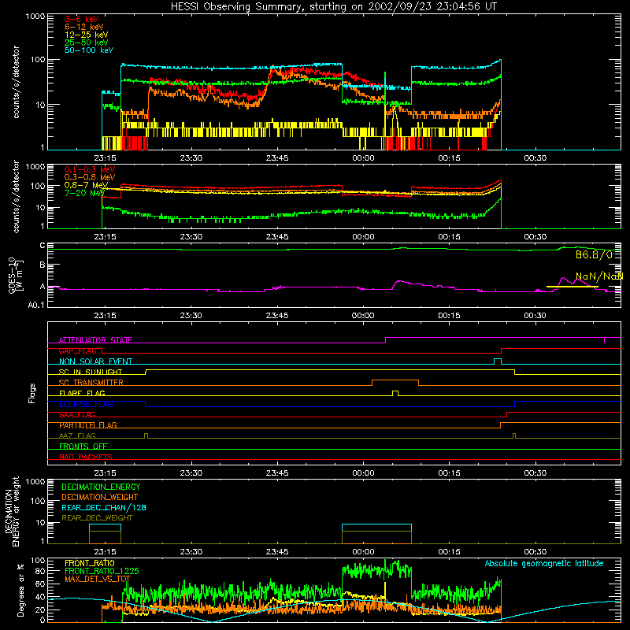Click the Degrees or % axis title
The height and width of the screenshot is (630, 630).
[21, 590]
